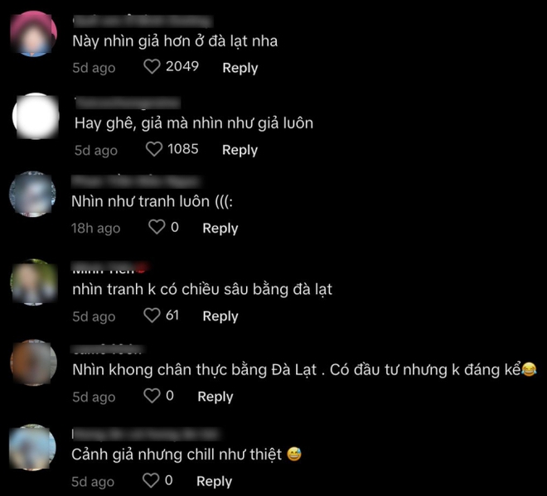This screenshot has width=547, height=496.
Task: Reply to 'Này nhìn giả hơn' comment
Action: (x=240, y=68)
